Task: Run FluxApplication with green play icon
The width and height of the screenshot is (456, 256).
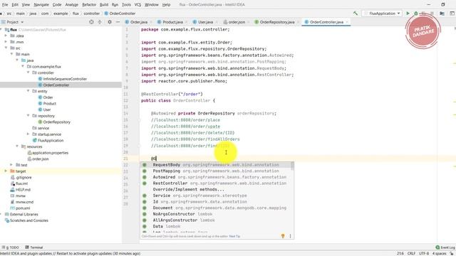Action: (408, 14)
